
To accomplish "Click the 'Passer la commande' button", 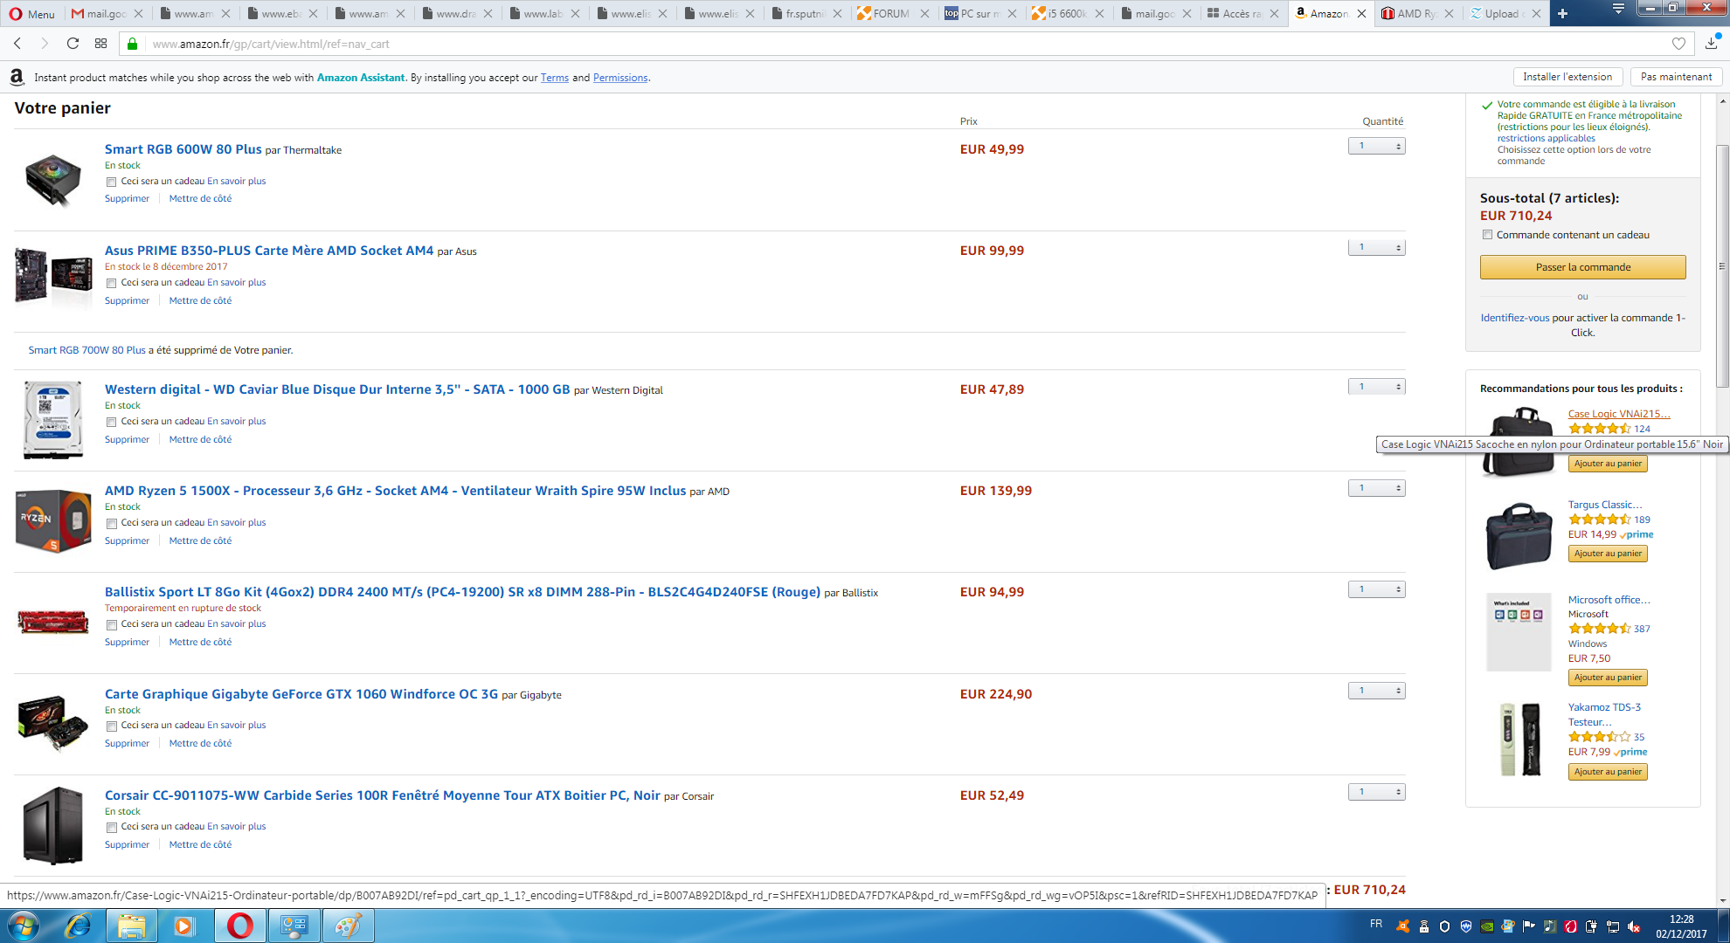I will [x=1582, y=267].
